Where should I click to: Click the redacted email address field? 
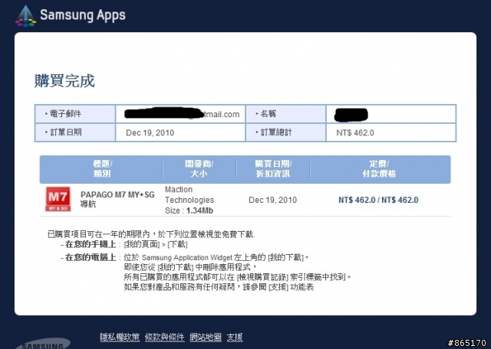pyautogui.click(x=180, y=114)
